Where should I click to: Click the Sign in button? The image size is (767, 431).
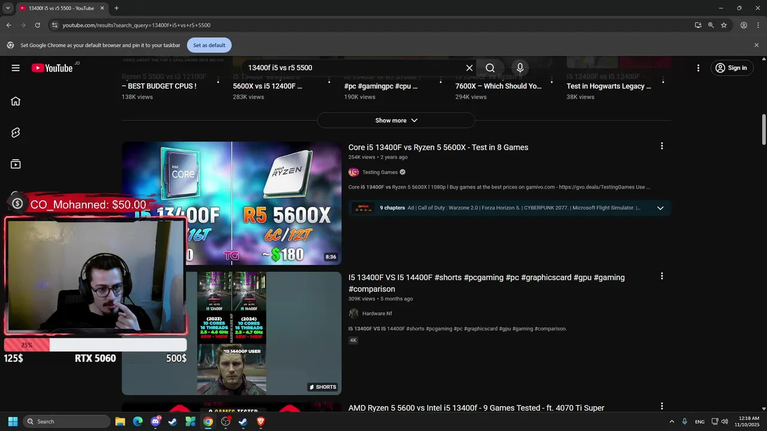click(x=731, y=68)
